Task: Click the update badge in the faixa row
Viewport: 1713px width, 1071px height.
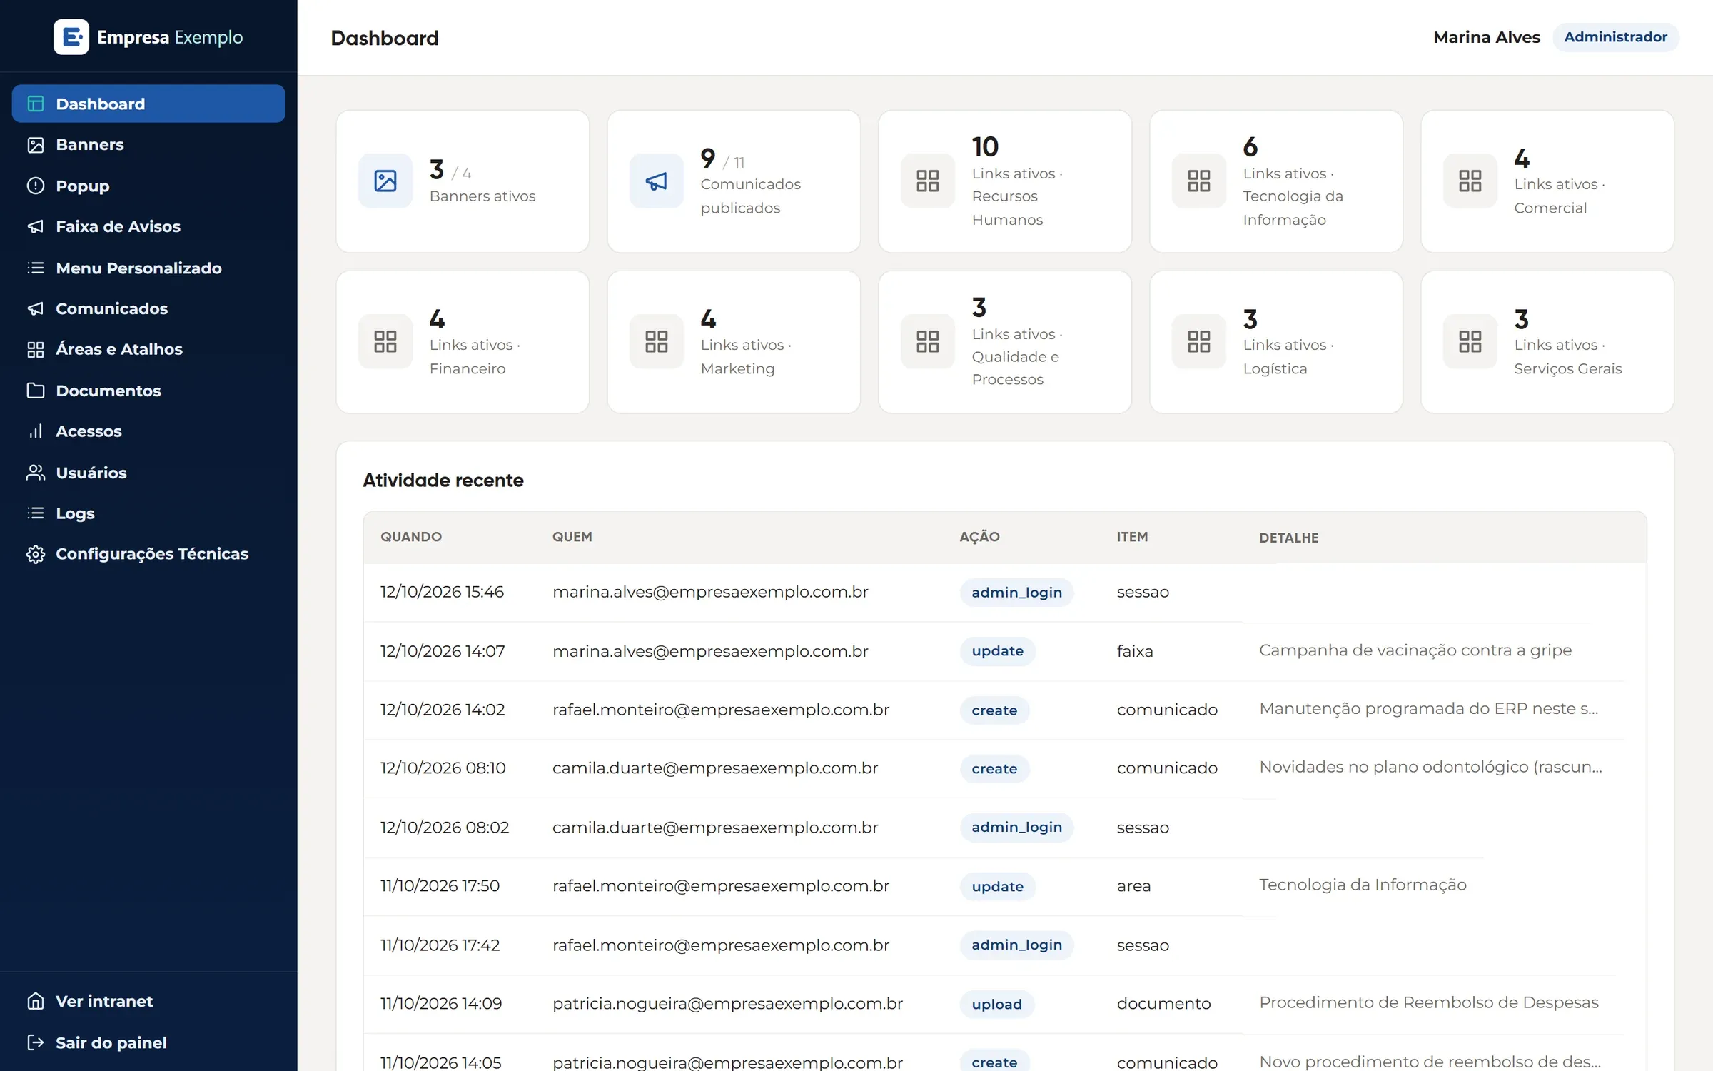Action: point(998,651)
